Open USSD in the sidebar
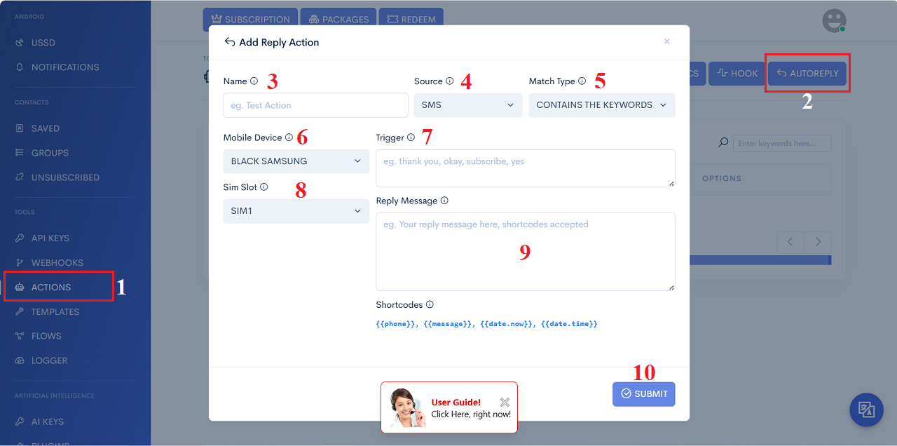The width and height of the screenshot is (897, 446). 43,43
